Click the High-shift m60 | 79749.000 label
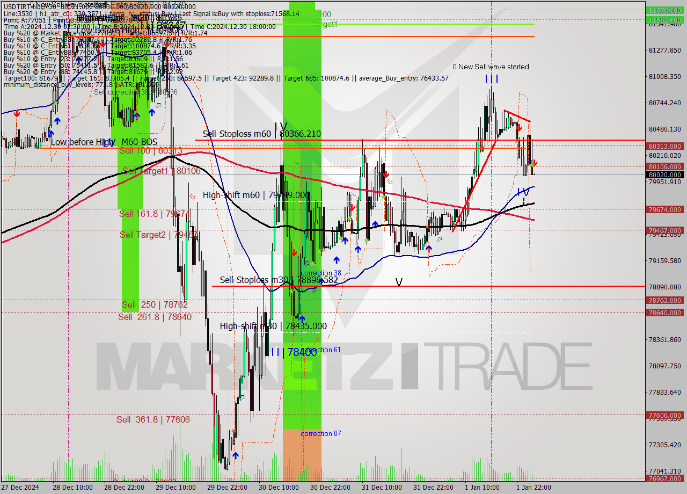 tap(256, 195)
